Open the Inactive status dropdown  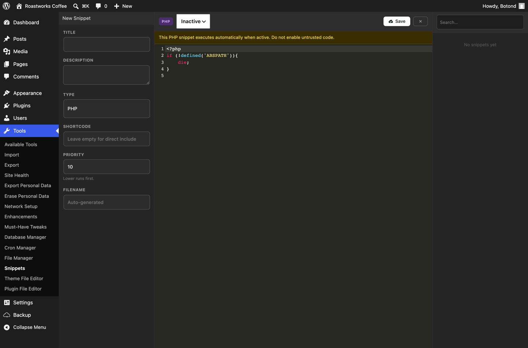coord(193,21)
